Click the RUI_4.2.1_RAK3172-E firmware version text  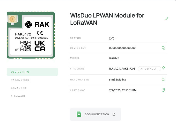(x=122, y=69)
